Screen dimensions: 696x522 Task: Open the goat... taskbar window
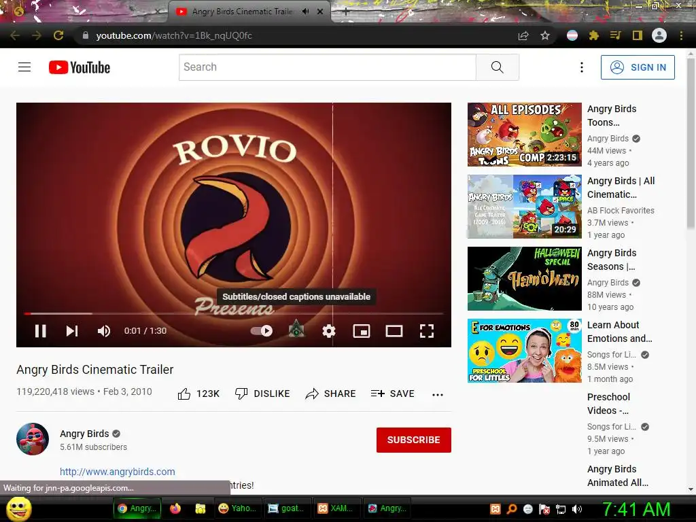[287, 508]
